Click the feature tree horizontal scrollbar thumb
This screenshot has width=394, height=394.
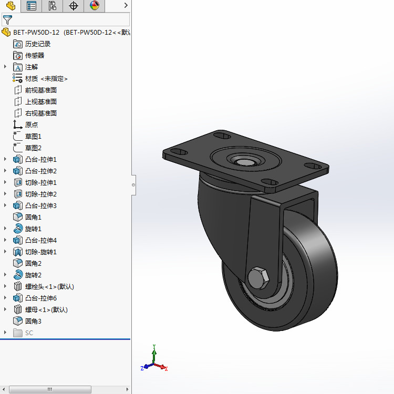point(50,389)
